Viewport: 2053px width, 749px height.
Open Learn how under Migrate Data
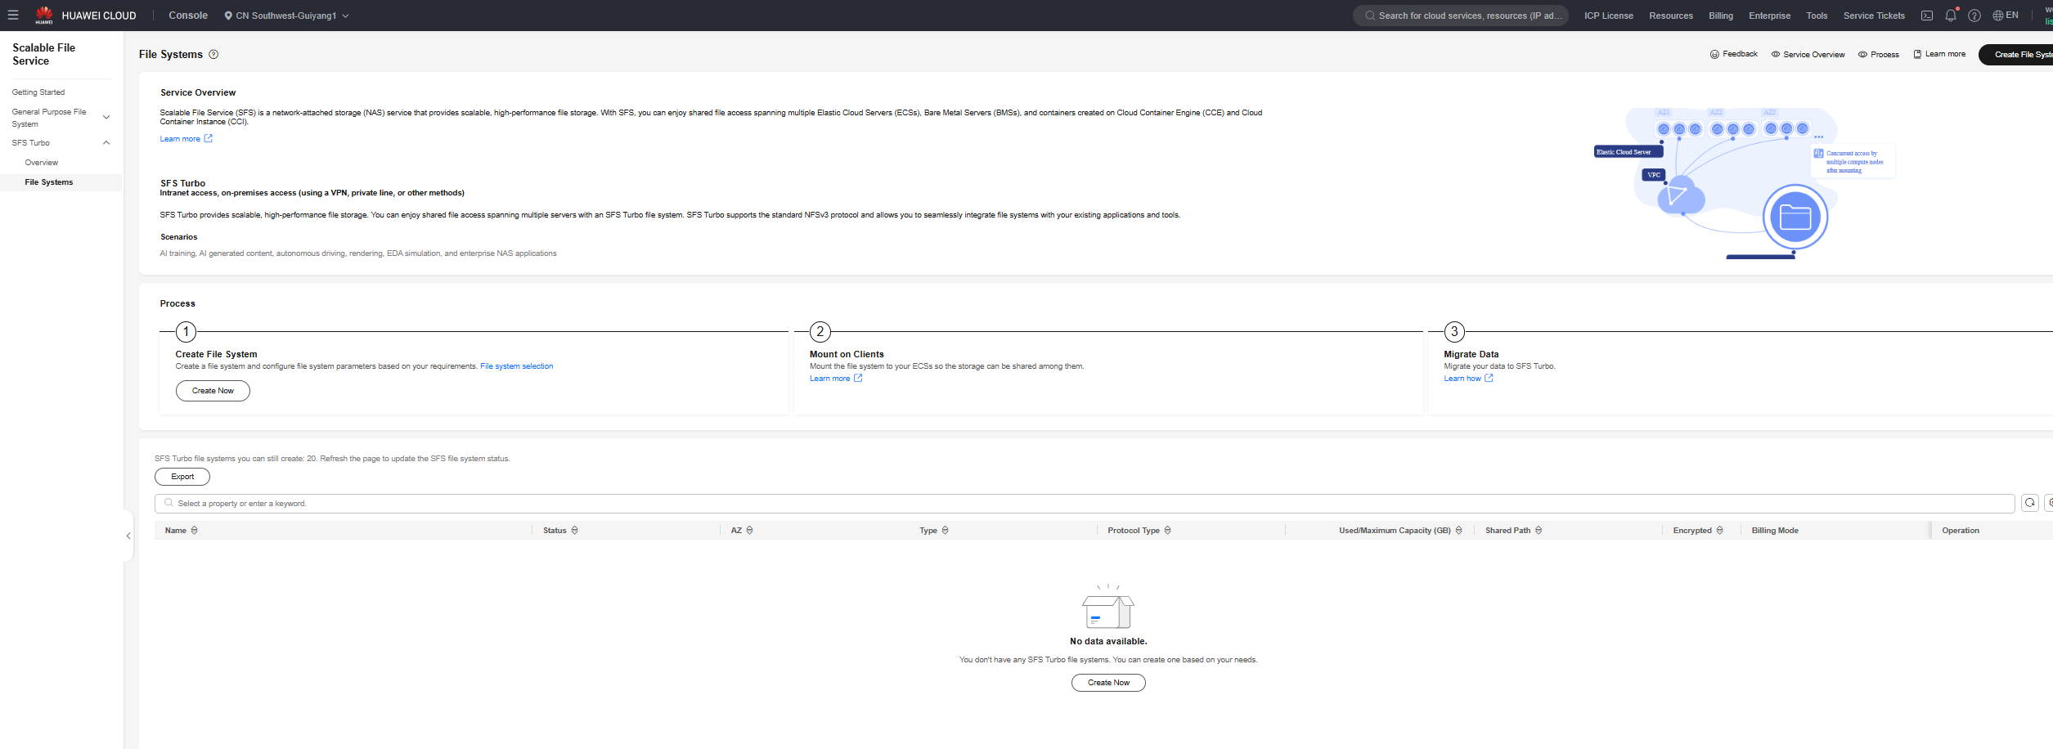1468,379
